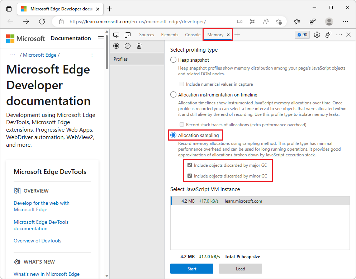Toggle Record stack traces of allocations checkbox
The height and width of the screenshot is (279, 356).
[x=182, y=124]
